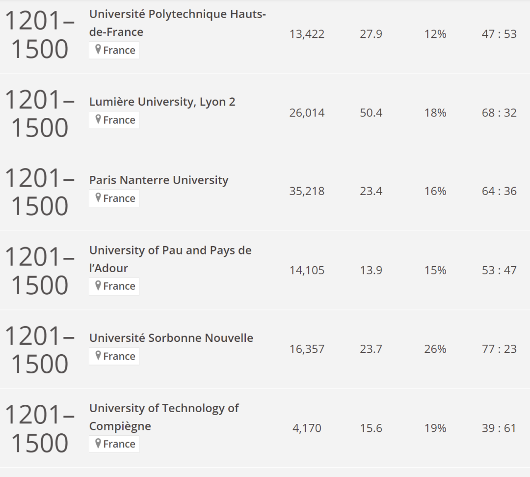This screenshot has height=477, width=530.
Task: Click location pin icon under Sorbonne Nouvelle
Action: [98, 356]
